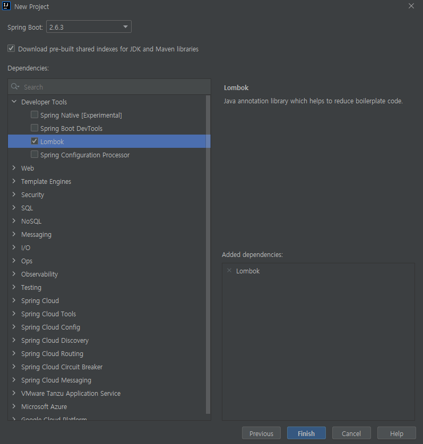Expand the Testing category
The height and width of the screenshot is (444, 423).
(x=14, y=287)
